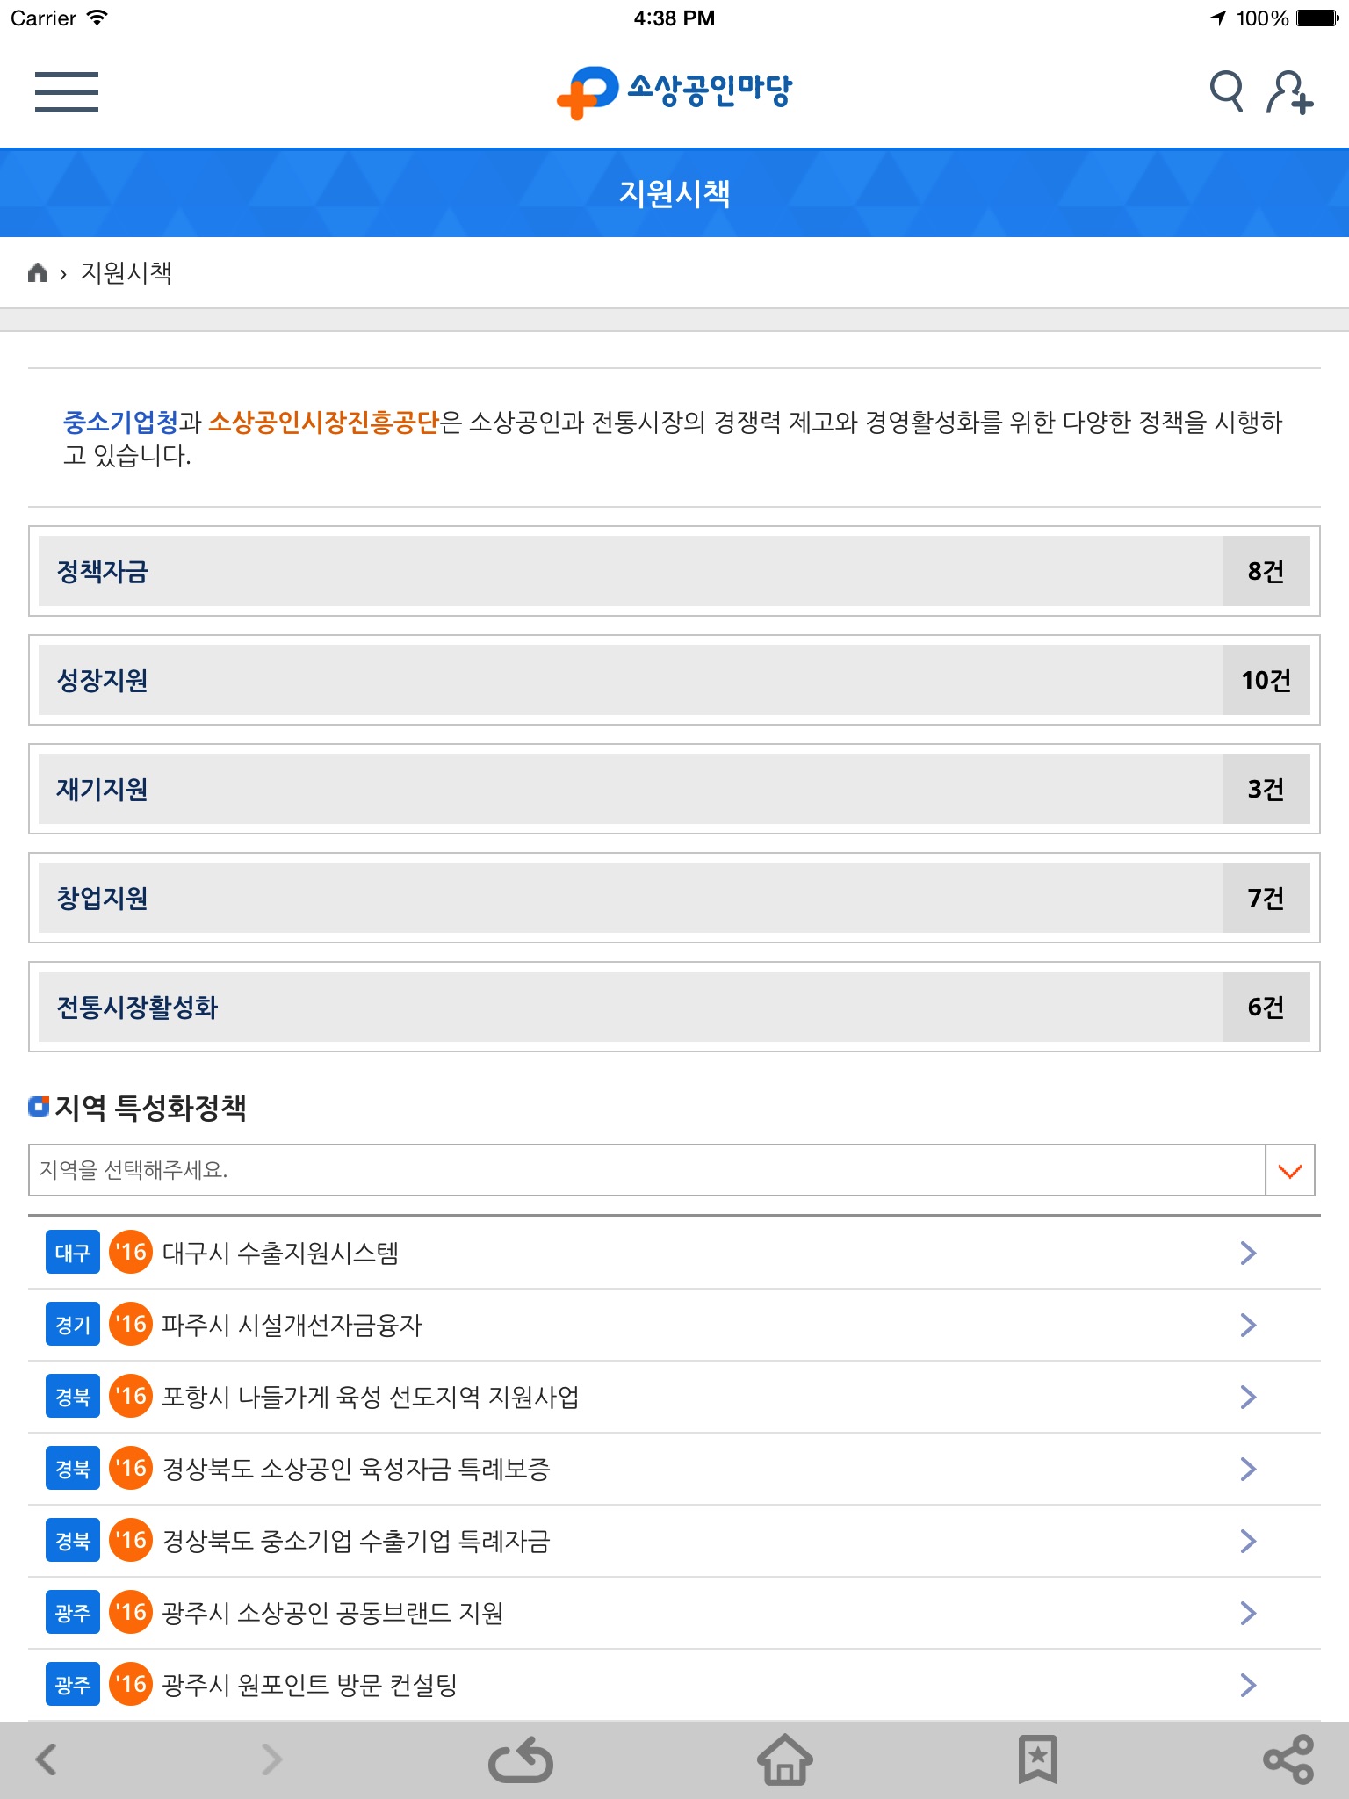Tap the 7건 count of 창업지원
Screen dimensions: 1349x1799
point(1266,898)
